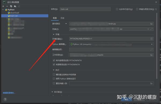Open help with question mark button
This screenshot has width=161, height=104.
coord(5,99)
